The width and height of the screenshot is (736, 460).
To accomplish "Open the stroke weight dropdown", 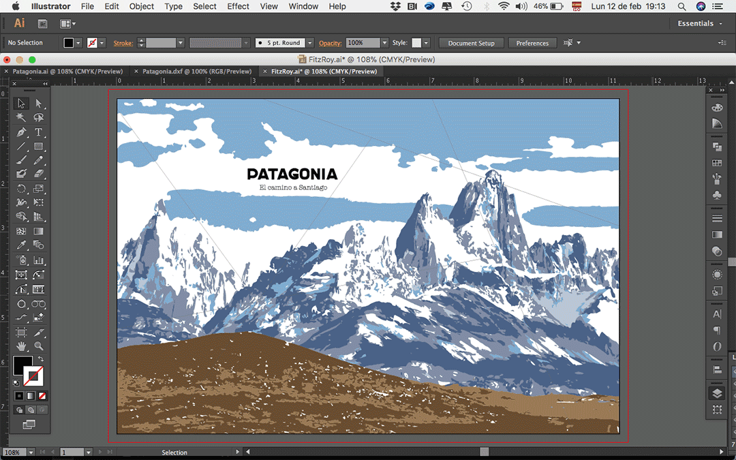I will [x=180, y=43].
